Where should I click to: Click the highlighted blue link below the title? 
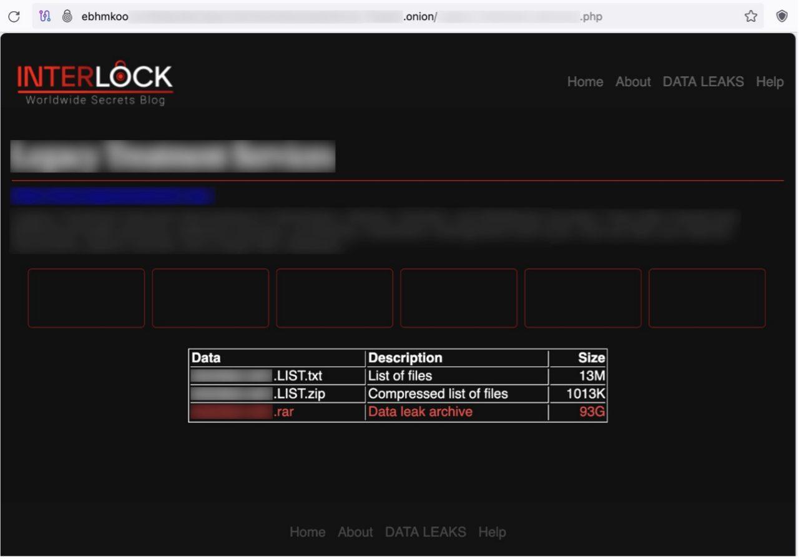[x=111, y=195]
